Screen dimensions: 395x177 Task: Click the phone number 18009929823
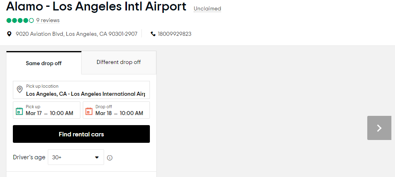174,34
